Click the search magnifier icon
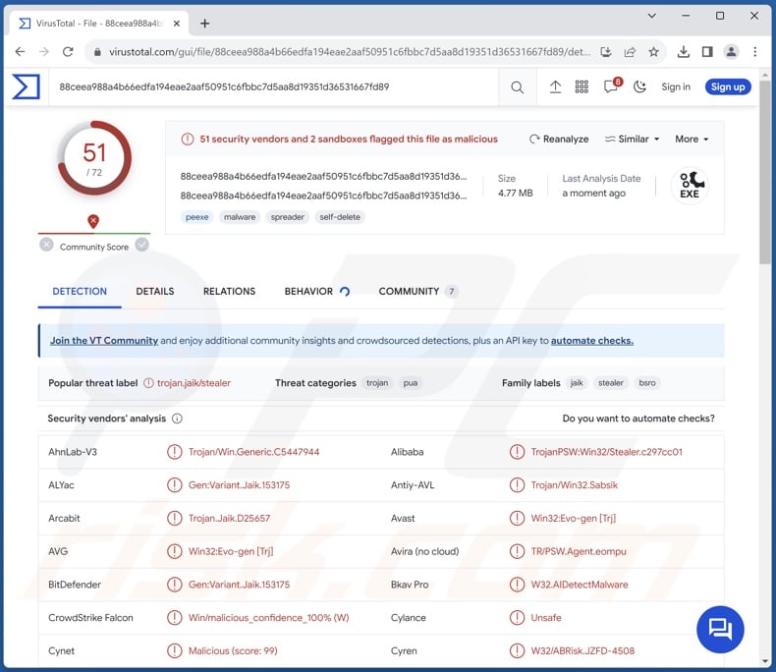This screenshot has width=776, height=672. point(517,87)
